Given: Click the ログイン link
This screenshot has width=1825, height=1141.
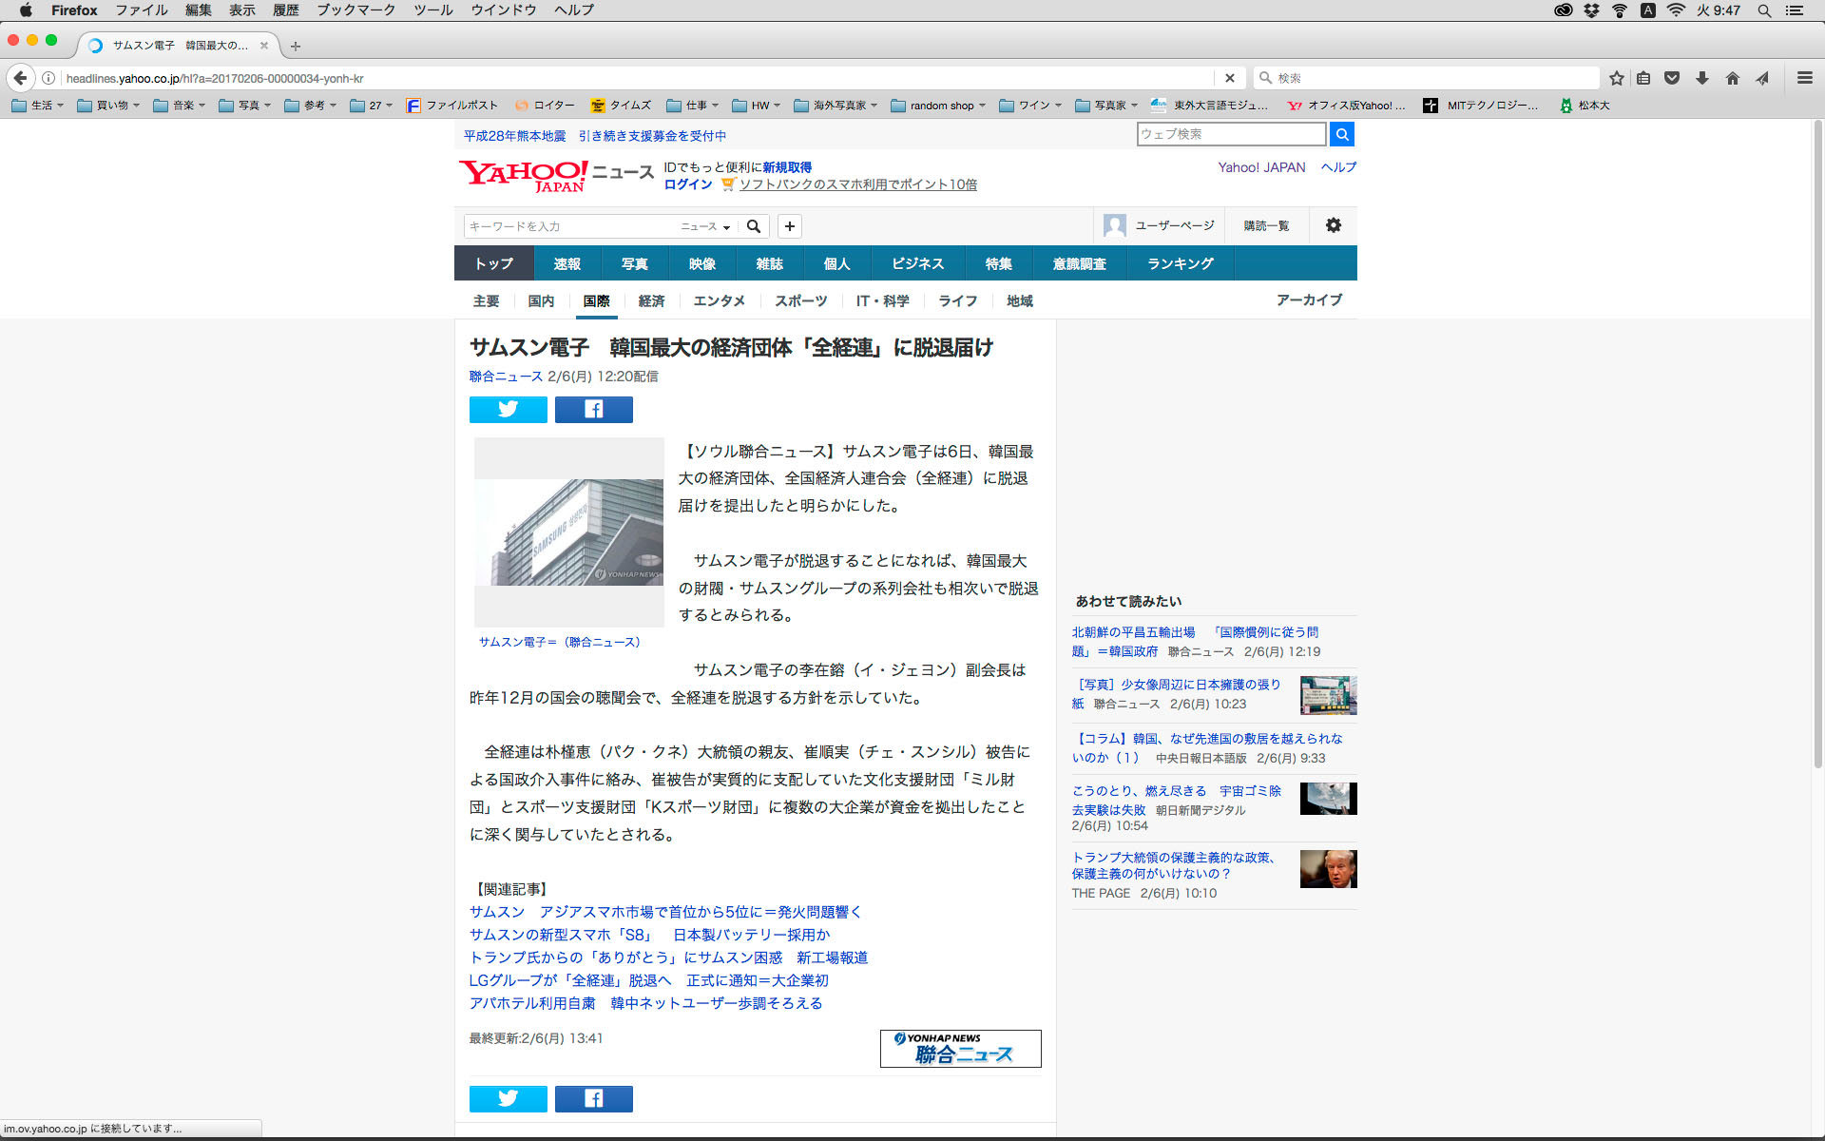Looking at the screenshot, I should [687, 184].
